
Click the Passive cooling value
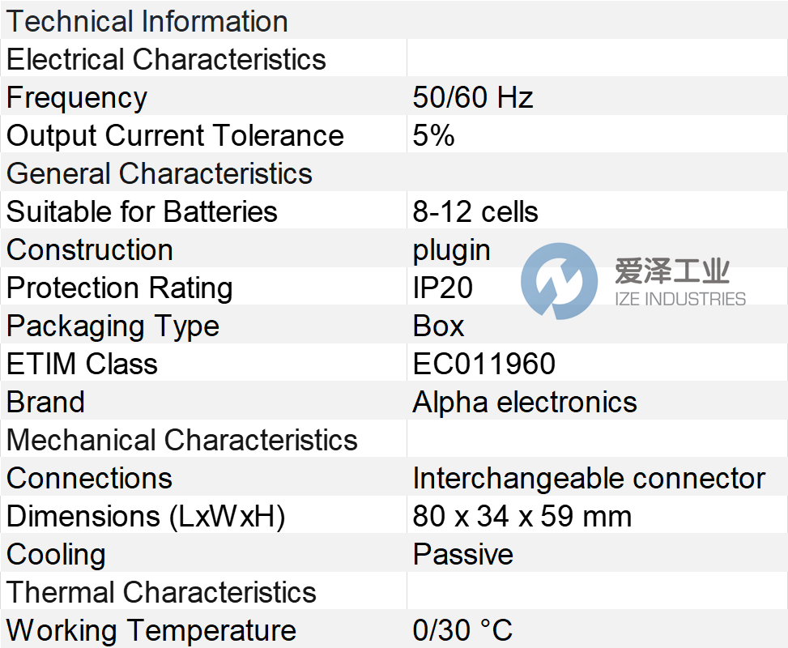(463, 554)
